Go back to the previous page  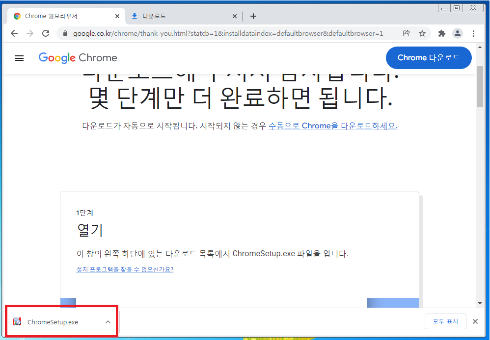point(14,33)
